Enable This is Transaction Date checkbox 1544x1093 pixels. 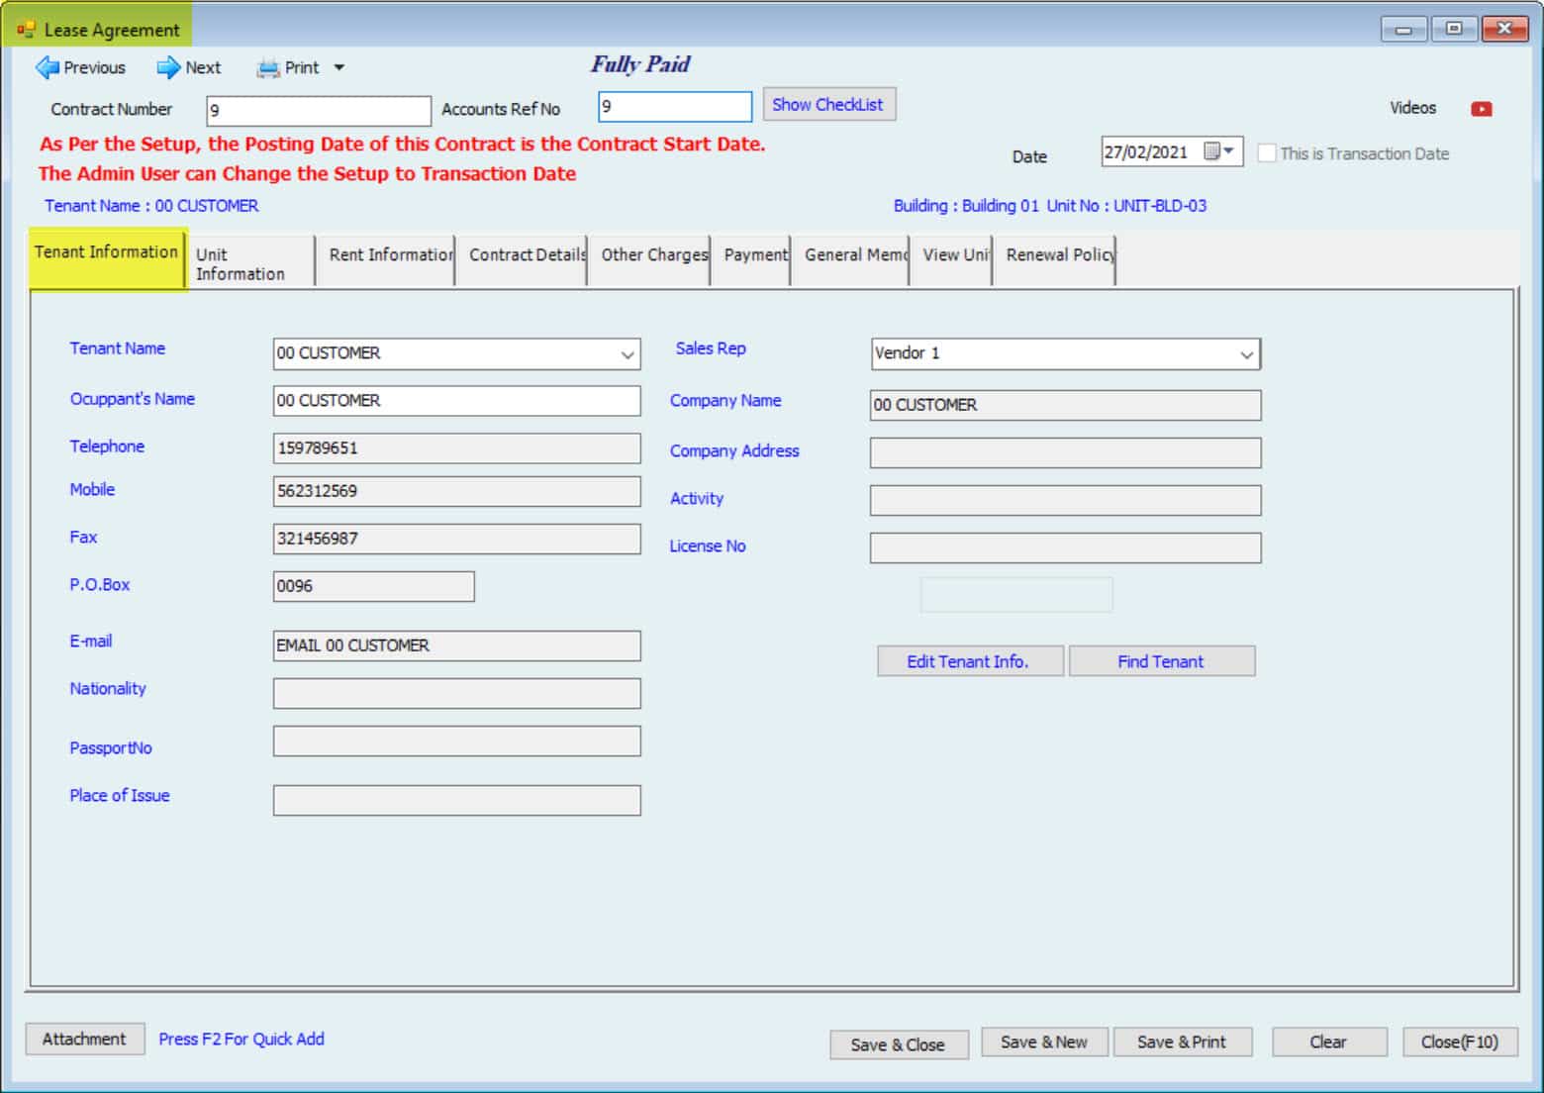click(1266, 153)
